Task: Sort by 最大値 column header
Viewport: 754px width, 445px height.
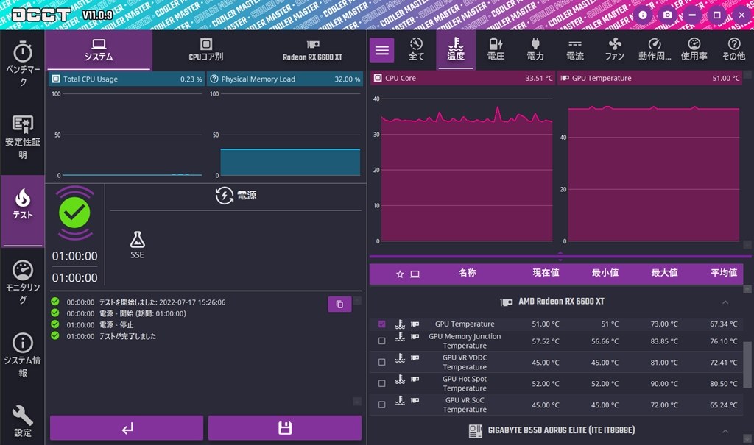Action: [665, 273]
